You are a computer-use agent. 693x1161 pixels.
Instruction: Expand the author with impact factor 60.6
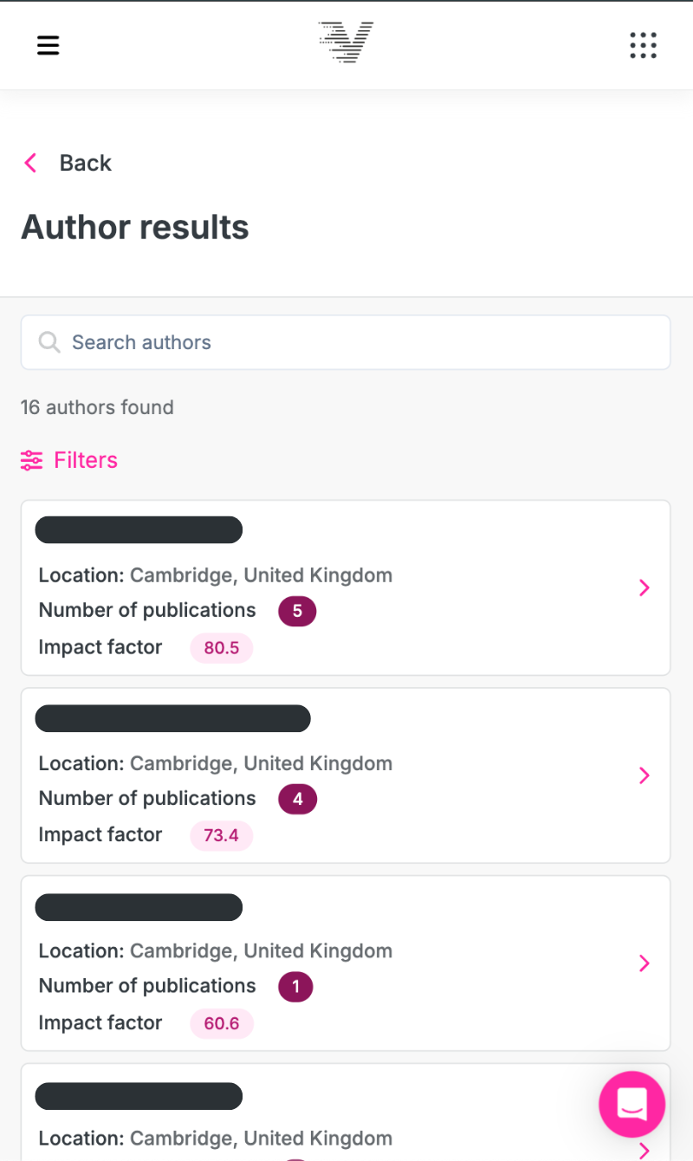click(644, 963)
